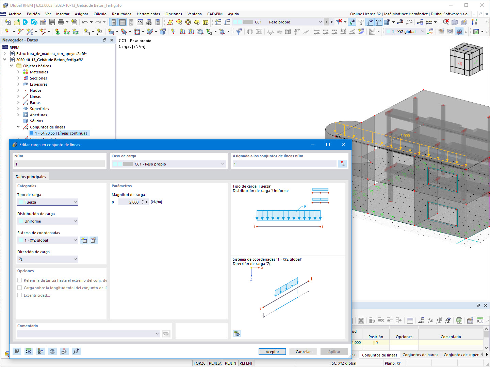
Task: Click the pick line sets icon in dialog
Action: [342, 164]
